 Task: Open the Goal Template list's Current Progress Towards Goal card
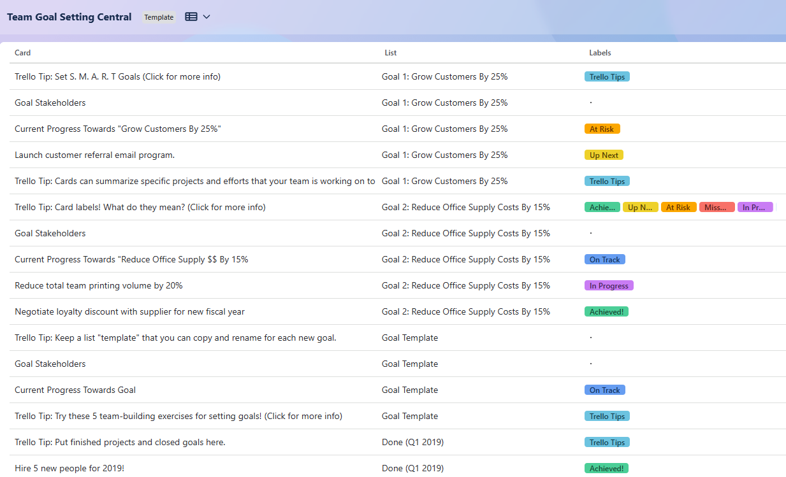click(75, 390)
